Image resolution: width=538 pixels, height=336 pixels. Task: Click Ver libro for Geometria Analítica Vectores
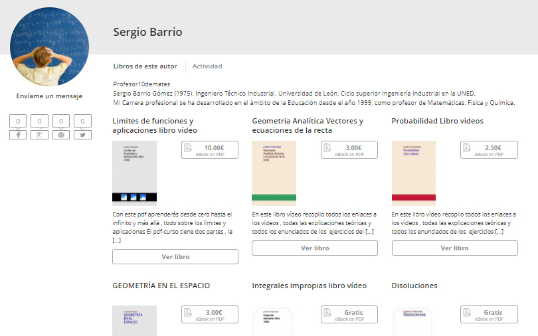point(315,248)
